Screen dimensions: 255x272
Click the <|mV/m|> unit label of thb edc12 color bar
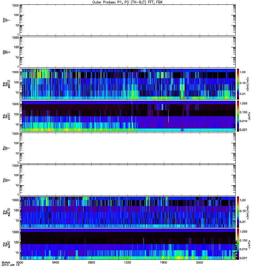(x=248, y=84)
